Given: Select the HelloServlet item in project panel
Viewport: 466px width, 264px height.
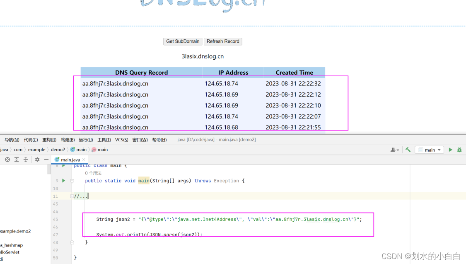Looking at the screenshot, I should (10, 252).
